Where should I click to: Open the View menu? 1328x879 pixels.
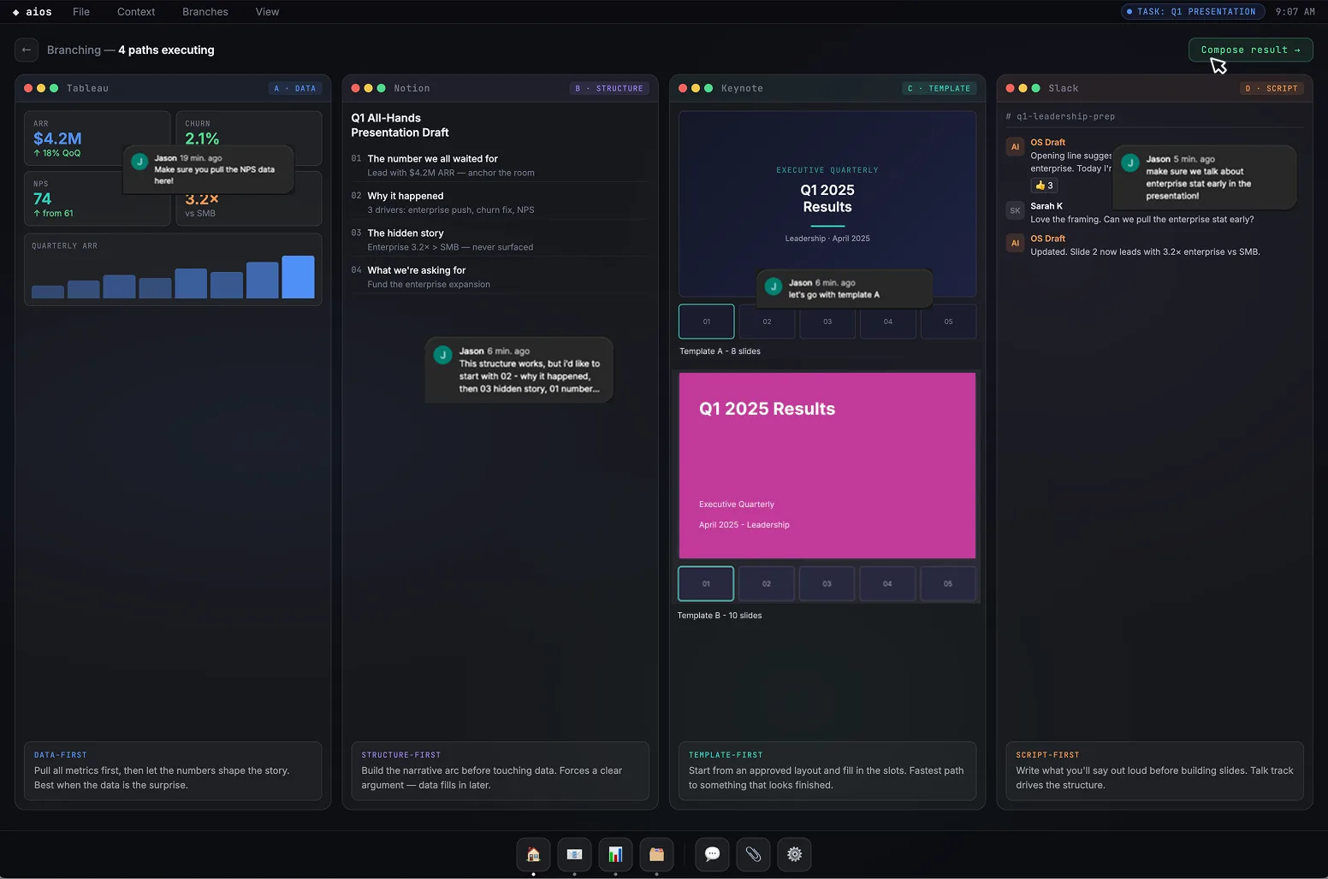(x=267, y=12)
